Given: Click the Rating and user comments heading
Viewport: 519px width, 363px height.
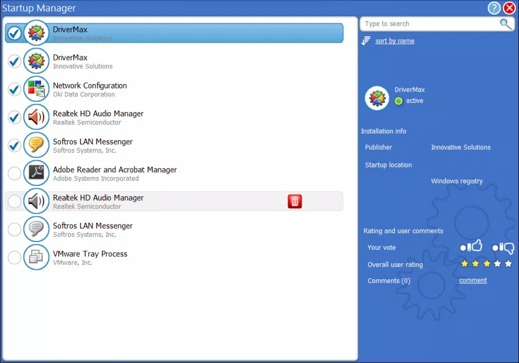Looking at the screenshot, I should tap(403, 231).
